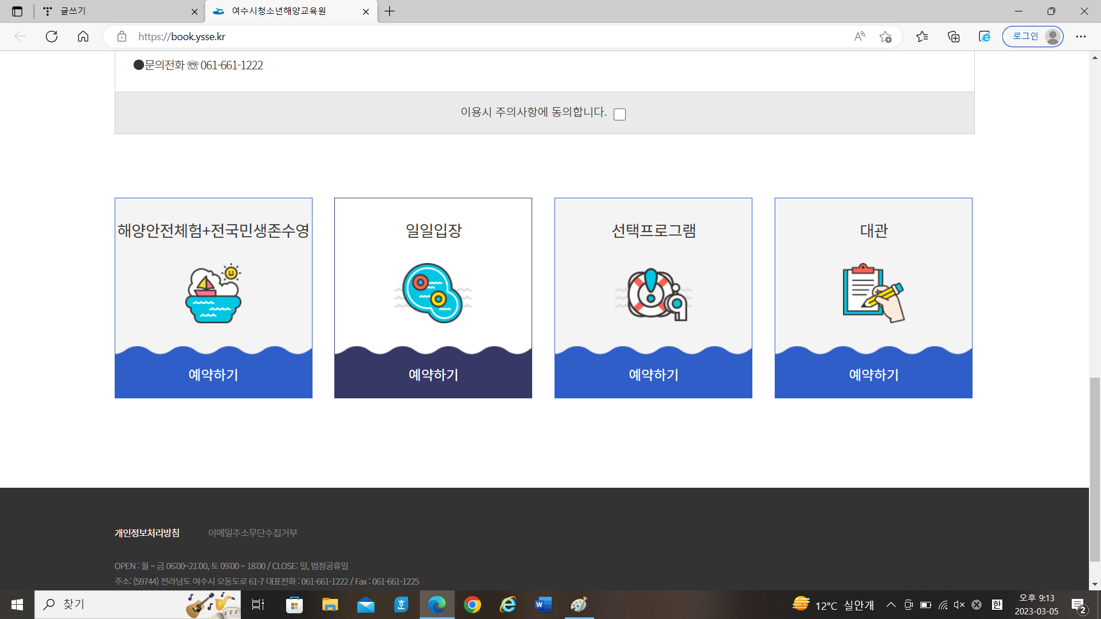Open 개인정보처리방침 footer link
This screenshot has height=619, width=1101.
(x=147, y=533)
